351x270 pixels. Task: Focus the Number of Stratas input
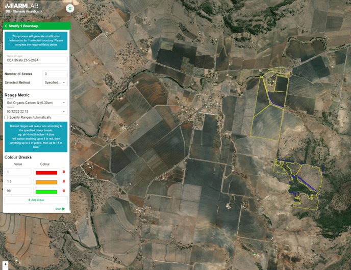[55, 74]
